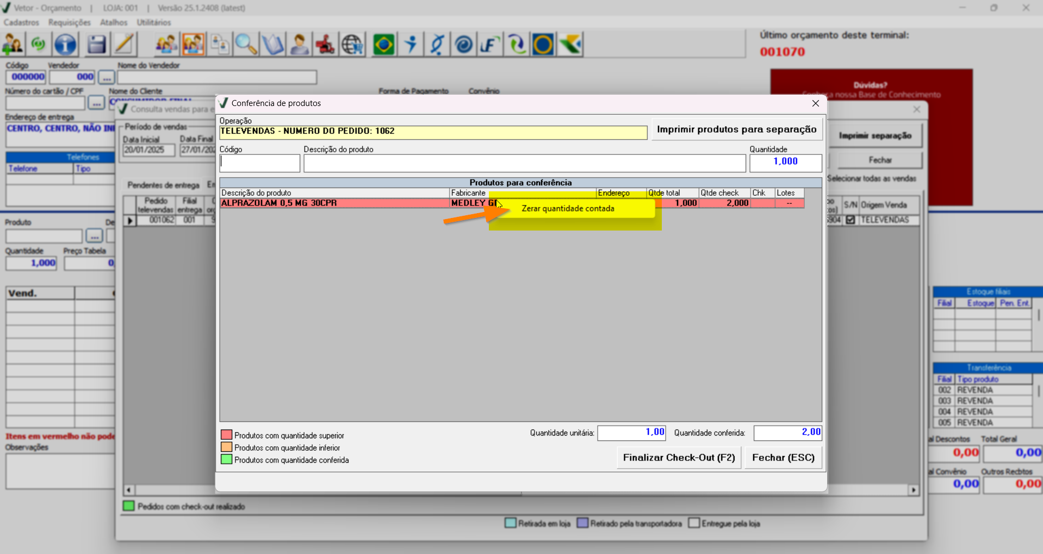Click the open blue book icon
The height and width of the screenshot is (554, 1043).
(x=272, y=44)
